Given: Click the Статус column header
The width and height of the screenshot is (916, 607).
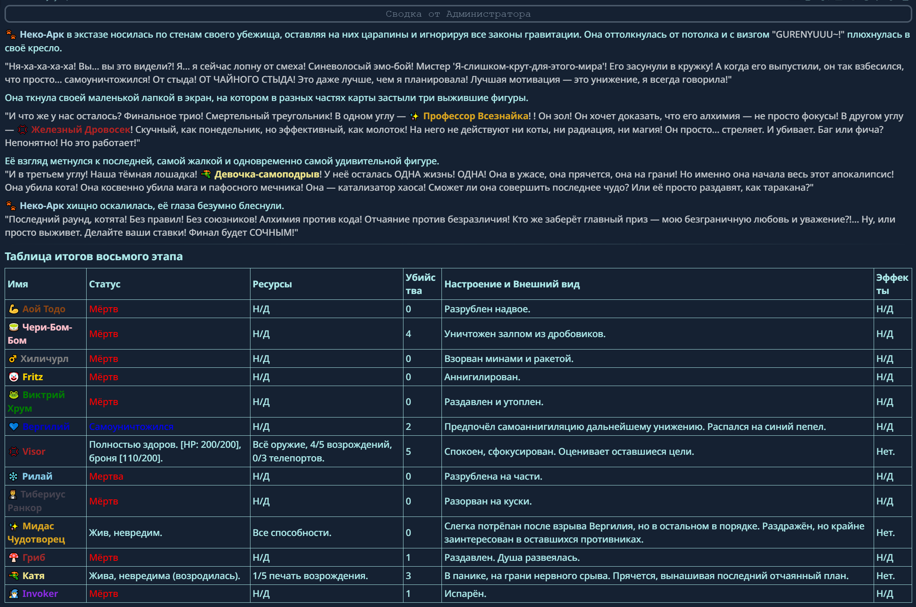Looking at the screenshot, I should [104, 284].
